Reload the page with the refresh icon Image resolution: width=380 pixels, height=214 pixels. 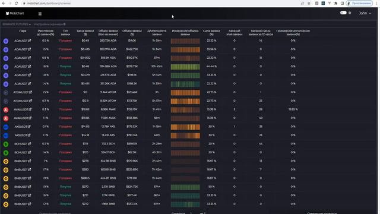tap(16, 3)
